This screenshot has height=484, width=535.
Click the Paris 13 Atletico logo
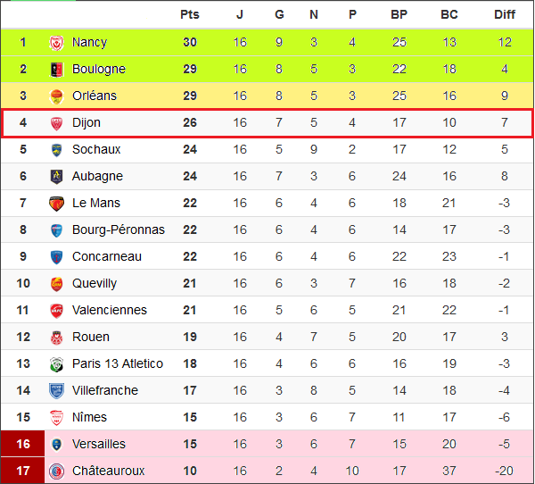56,363
